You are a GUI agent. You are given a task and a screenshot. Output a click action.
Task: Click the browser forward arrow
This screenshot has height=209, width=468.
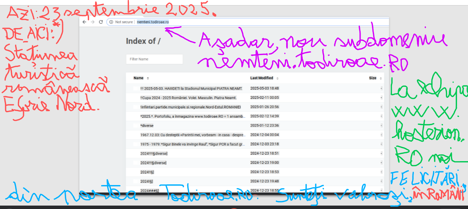click(x=92, y=22)
